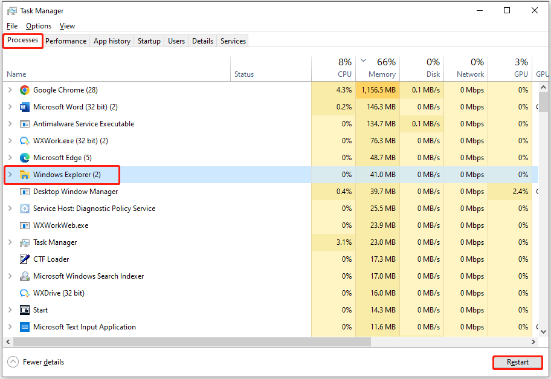The image size is (551, 379).
Task: Expand the Microsoft Word process group
Action: pos(10,107)
